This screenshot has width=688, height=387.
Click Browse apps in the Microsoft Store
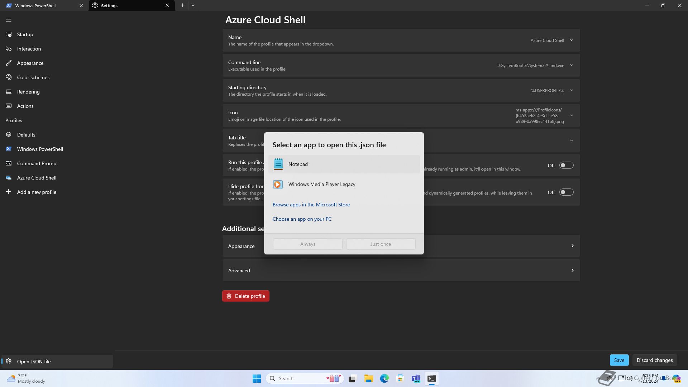[x=311, y=205]
